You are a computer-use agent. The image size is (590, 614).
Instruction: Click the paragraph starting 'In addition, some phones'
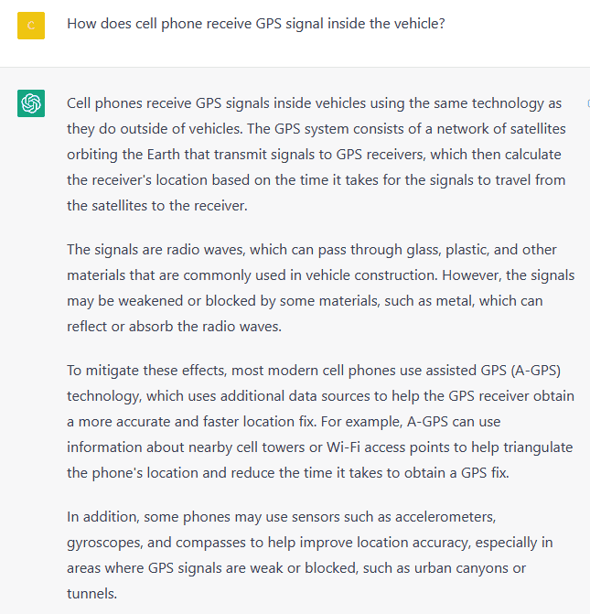pyautogui.click(x=310, y=555)
